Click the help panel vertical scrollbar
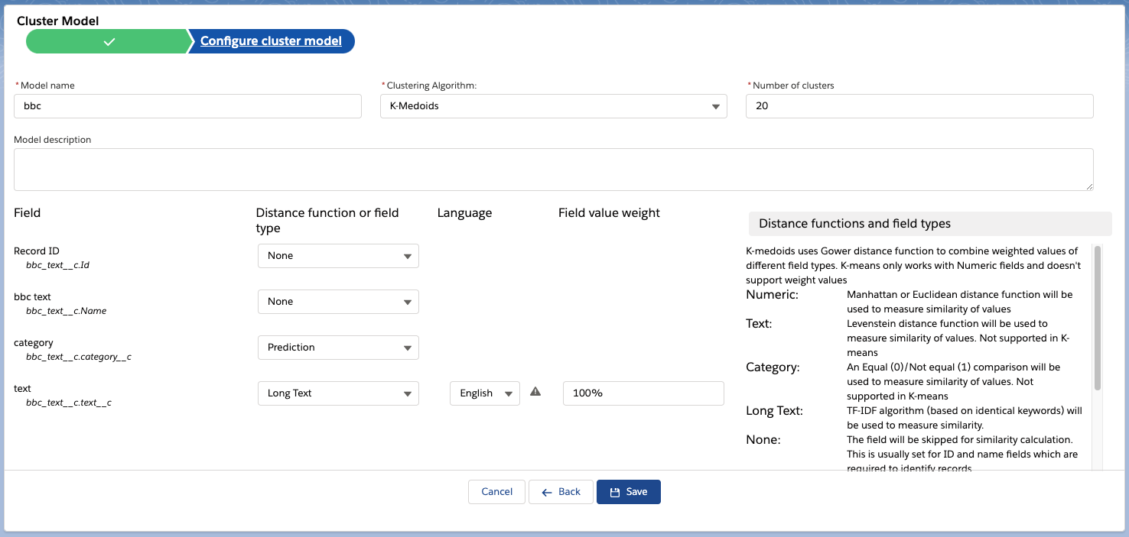This screenshot has height=537, width=1129. [1098, 318]
